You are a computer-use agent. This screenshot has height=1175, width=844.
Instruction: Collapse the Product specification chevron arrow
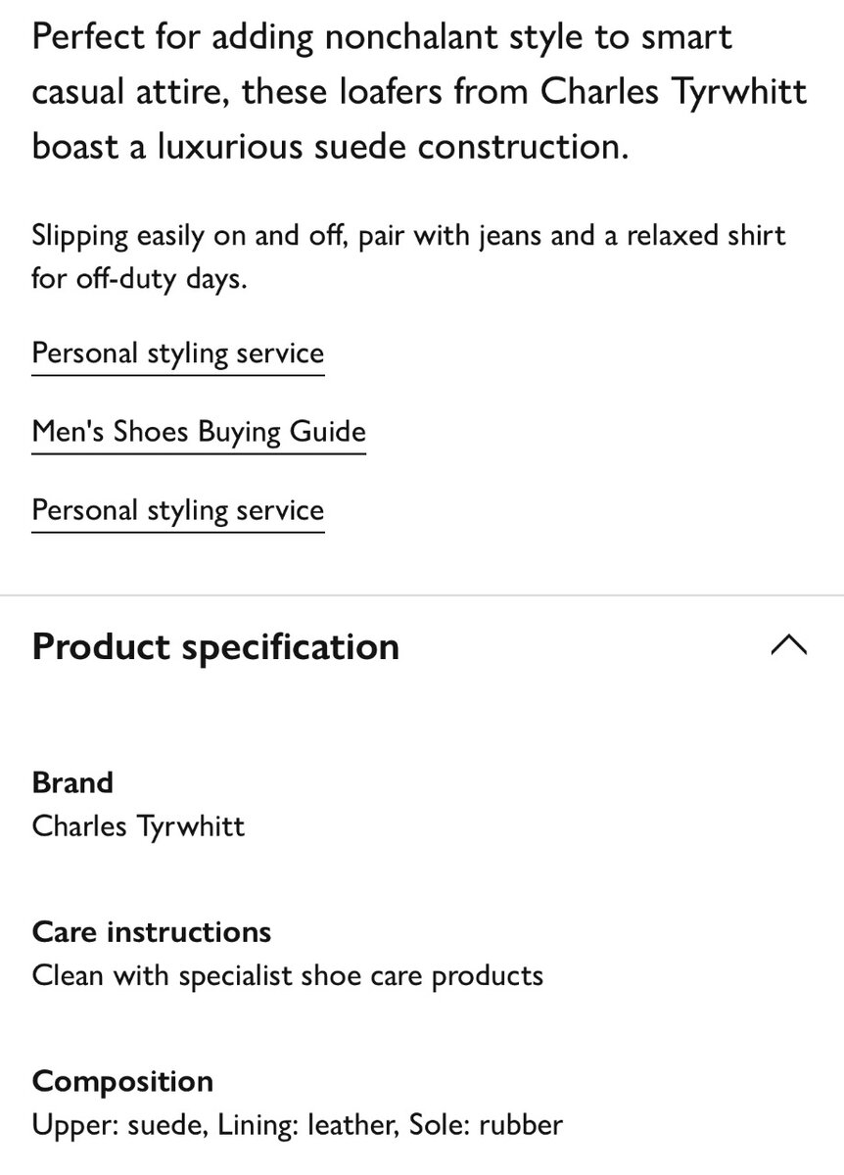[x=789, y=645]
